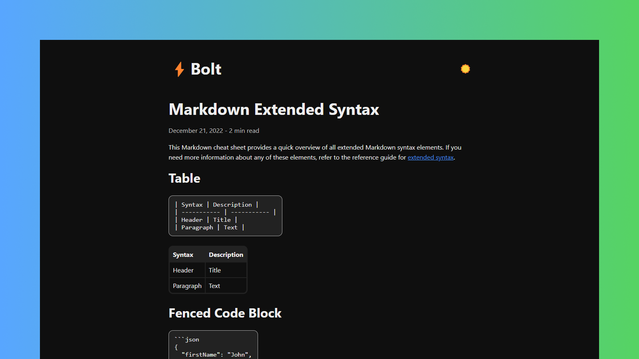Click the "firstName": "John" code line
The height and width of the screenshot is (359, 639).
[x=216, y=355]
